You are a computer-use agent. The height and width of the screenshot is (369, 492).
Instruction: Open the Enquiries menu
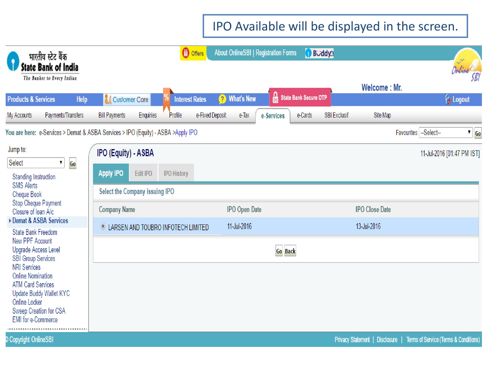tap(148, 115)
